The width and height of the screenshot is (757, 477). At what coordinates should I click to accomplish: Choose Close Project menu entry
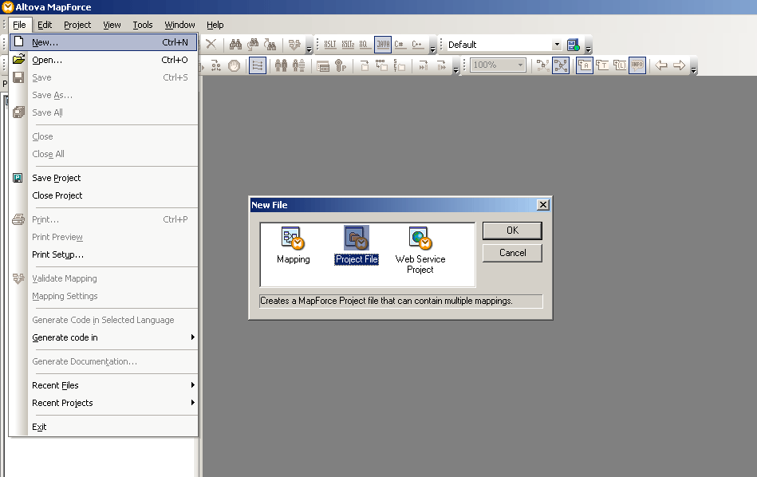click(x=104, y=195)
